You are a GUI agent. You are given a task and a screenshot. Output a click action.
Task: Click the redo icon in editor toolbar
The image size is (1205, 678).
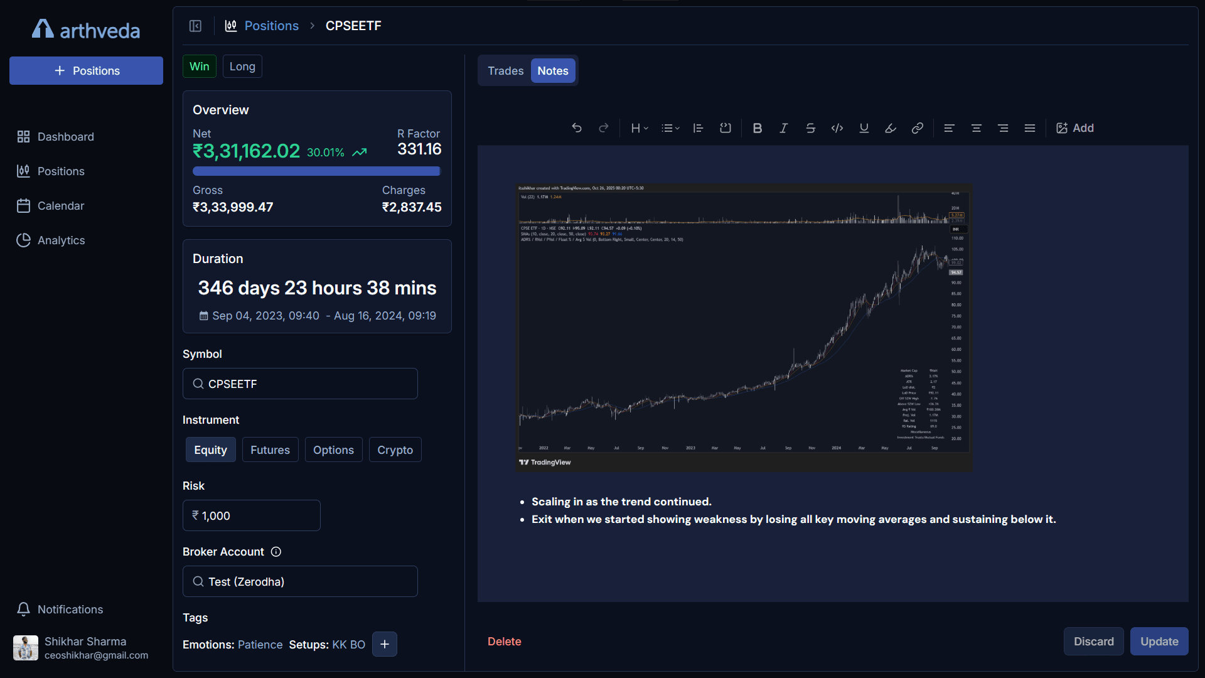[604, 128]
